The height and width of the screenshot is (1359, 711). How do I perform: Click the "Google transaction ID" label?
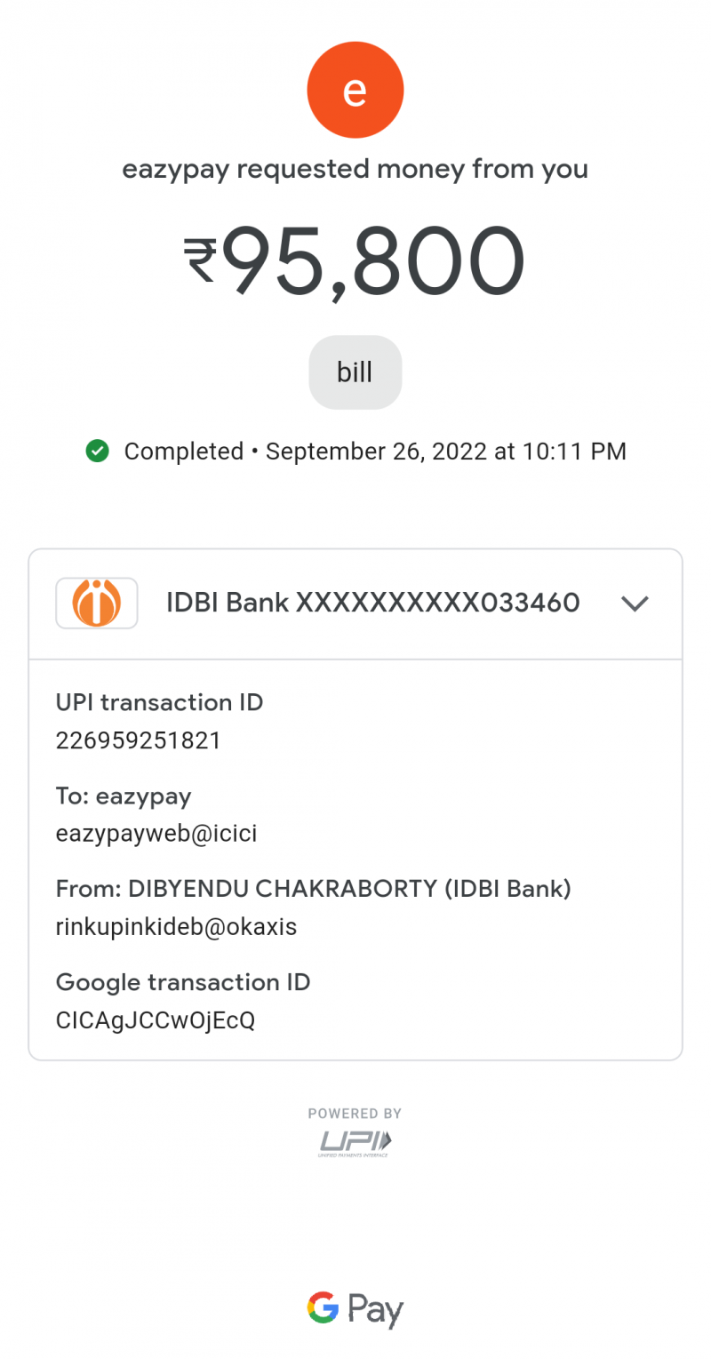183,982
